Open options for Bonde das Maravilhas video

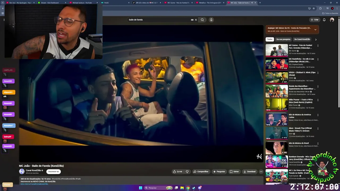coord(318,86)
